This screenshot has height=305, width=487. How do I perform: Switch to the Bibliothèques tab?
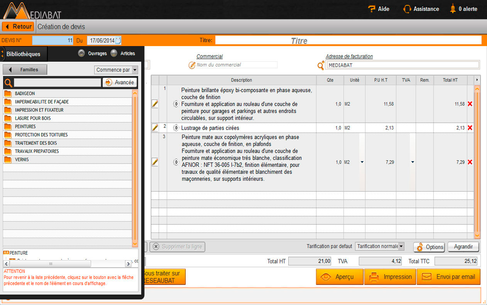24,53
